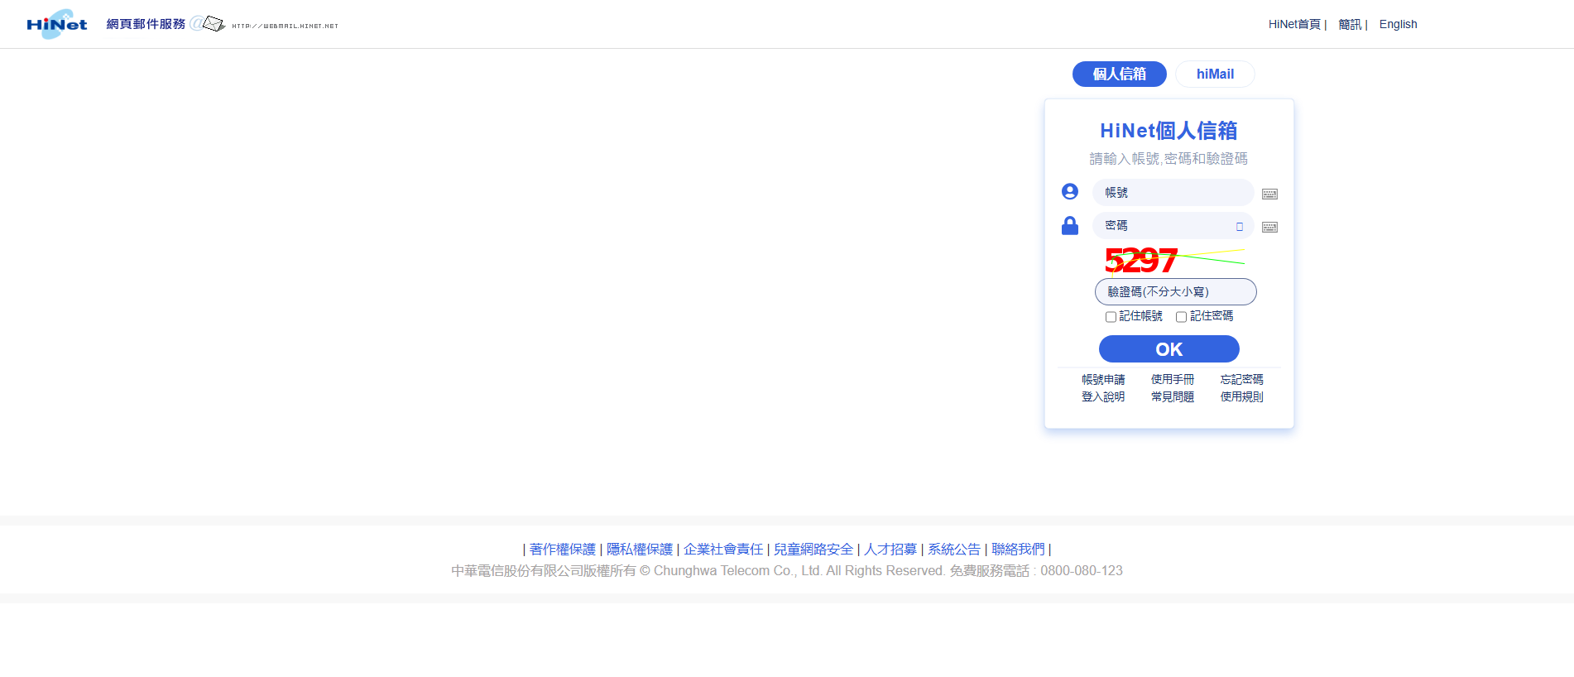Switch language to 簡訊 link
1574x677 pixels.
1350,24
